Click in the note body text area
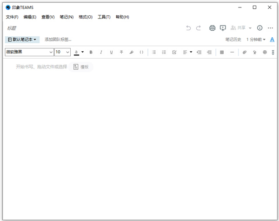Image resolution: width=279 pixels, height=221 pixels. coord(139,139)
